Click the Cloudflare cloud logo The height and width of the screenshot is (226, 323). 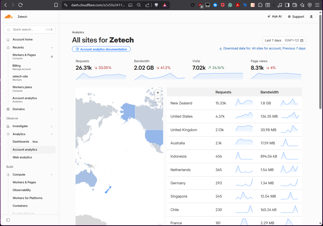pos(9,17)
